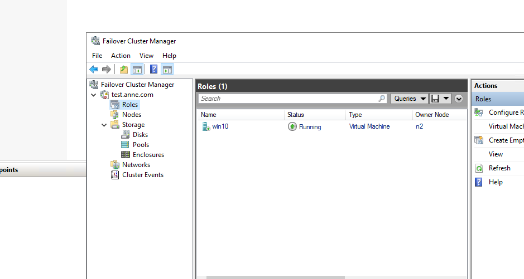
Task: Open the Action menu
Action: (x=121, y=56)
